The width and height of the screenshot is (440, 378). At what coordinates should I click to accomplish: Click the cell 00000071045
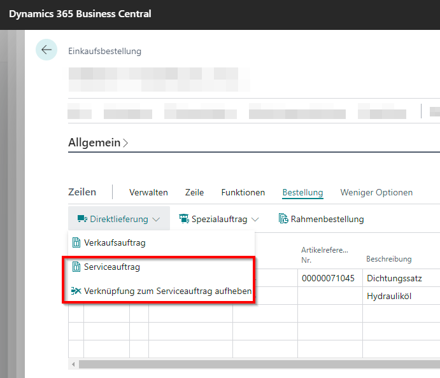coord(330,278)
